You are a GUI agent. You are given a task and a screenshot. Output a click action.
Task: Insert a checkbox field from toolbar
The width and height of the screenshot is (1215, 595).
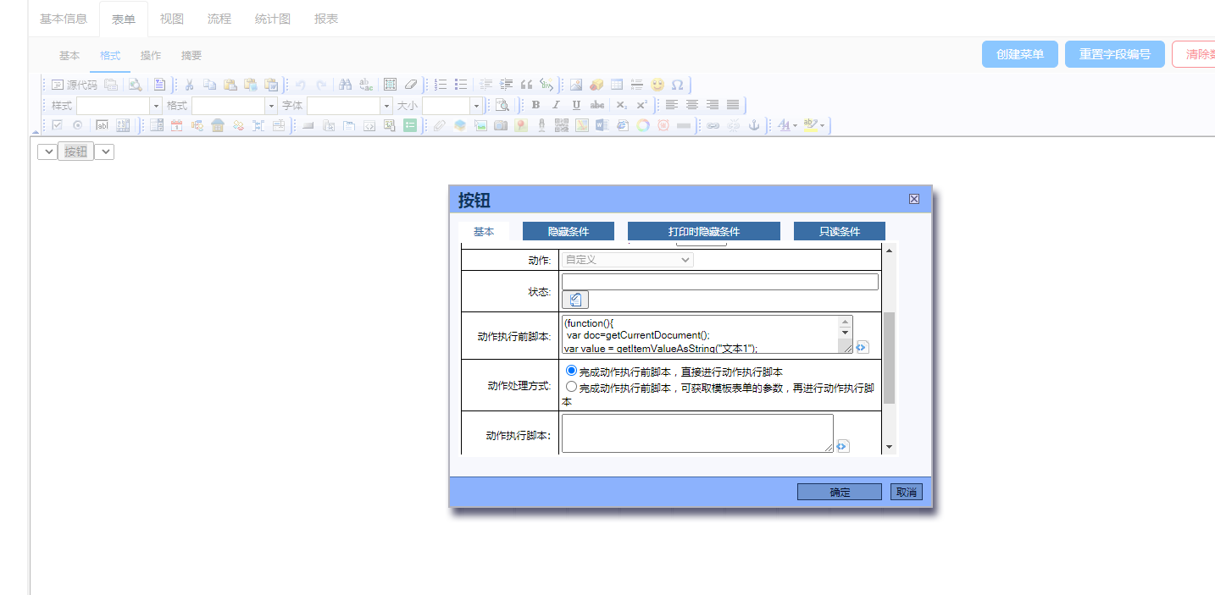[57, 125]
